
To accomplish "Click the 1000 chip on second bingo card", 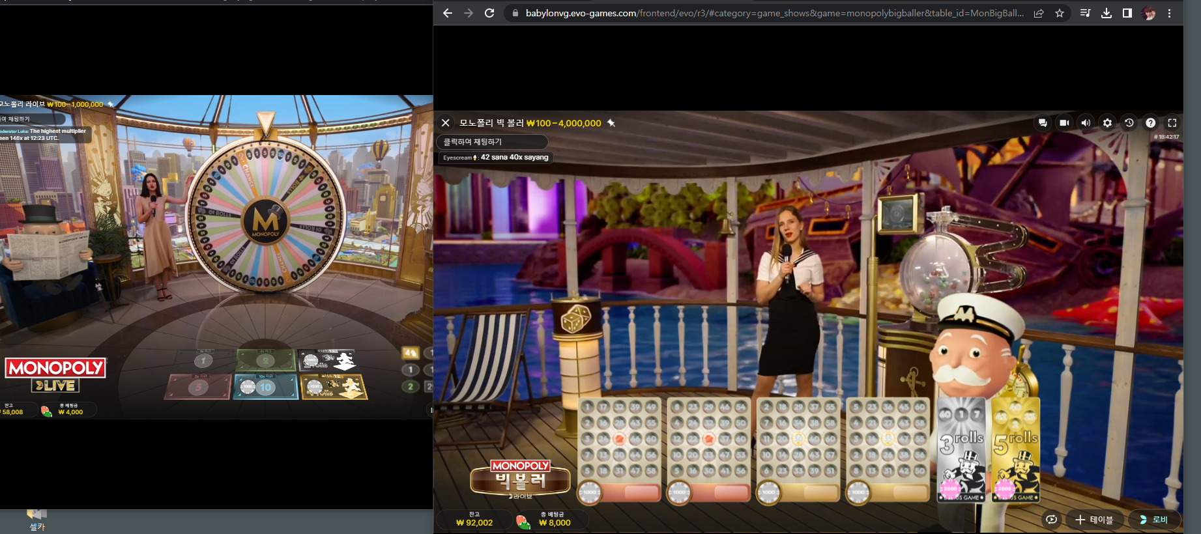I will coord(679,492).
